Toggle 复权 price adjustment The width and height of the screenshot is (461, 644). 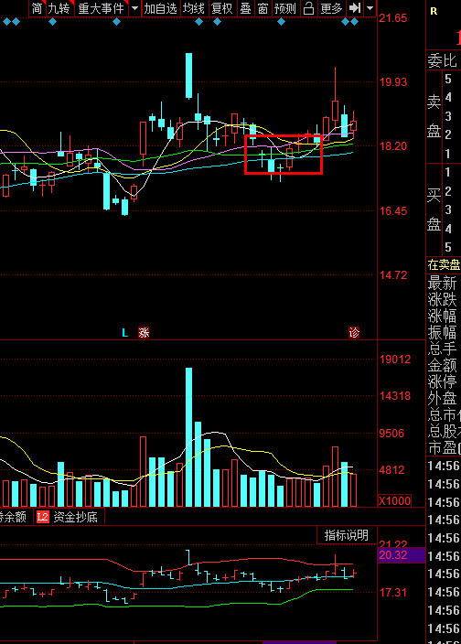(221, 8)
